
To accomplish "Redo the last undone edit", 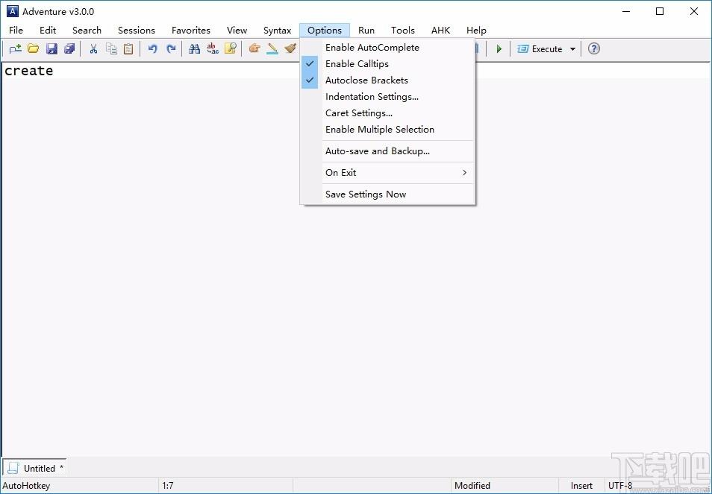I will tap(171, 48).
